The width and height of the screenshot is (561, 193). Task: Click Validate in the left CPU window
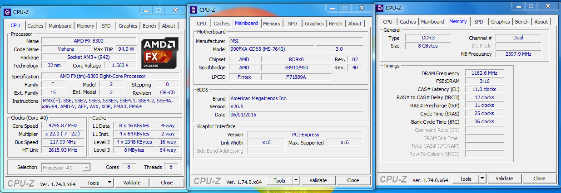(132, 183)
